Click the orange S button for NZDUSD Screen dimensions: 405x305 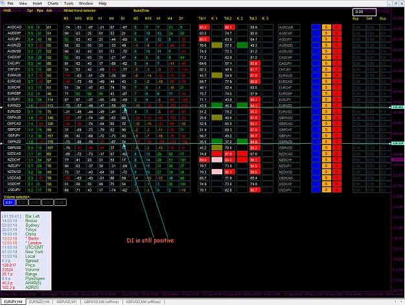[326, 172]
